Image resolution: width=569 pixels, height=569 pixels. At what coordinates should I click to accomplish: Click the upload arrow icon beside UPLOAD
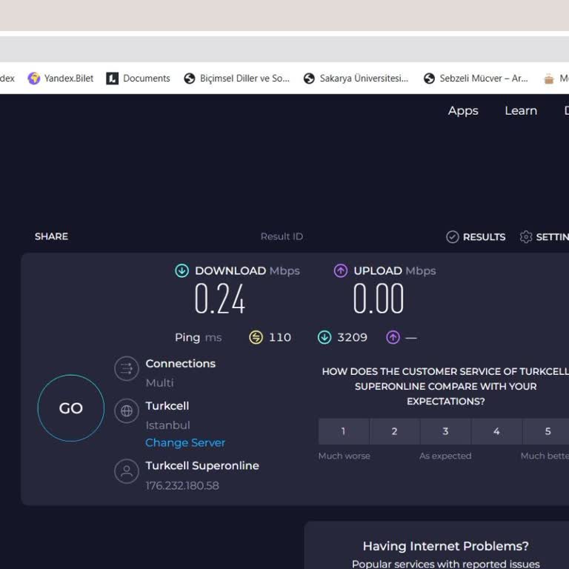coord(340,270)
